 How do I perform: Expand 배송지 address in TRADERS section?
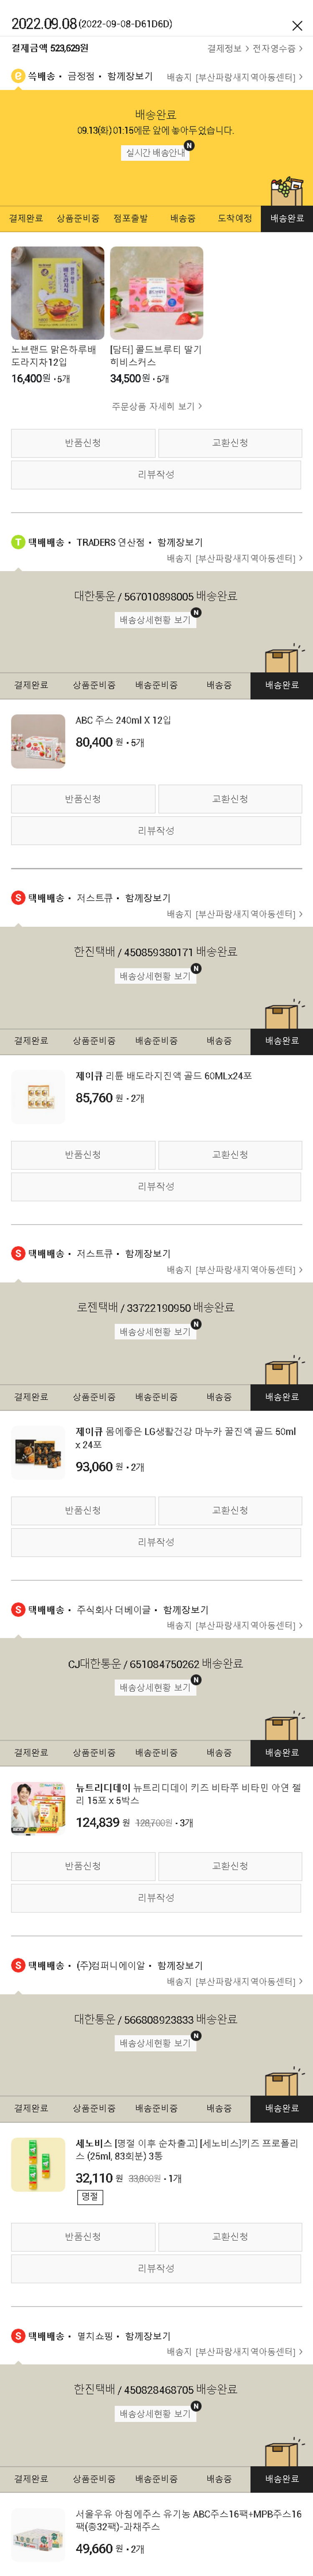click(x=234, y=558)
